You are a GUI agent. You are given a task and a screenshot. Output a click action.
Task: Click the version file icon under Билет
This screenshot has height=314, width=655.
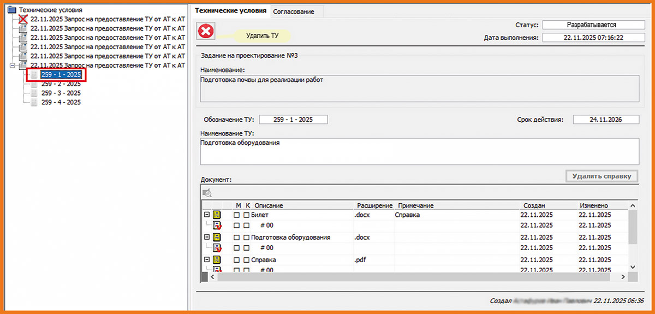click(x=217, y=225)
